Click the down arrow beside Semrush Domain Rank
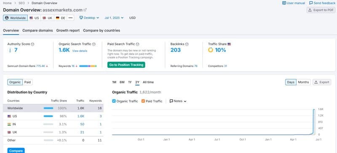 (x=47, y=66)
